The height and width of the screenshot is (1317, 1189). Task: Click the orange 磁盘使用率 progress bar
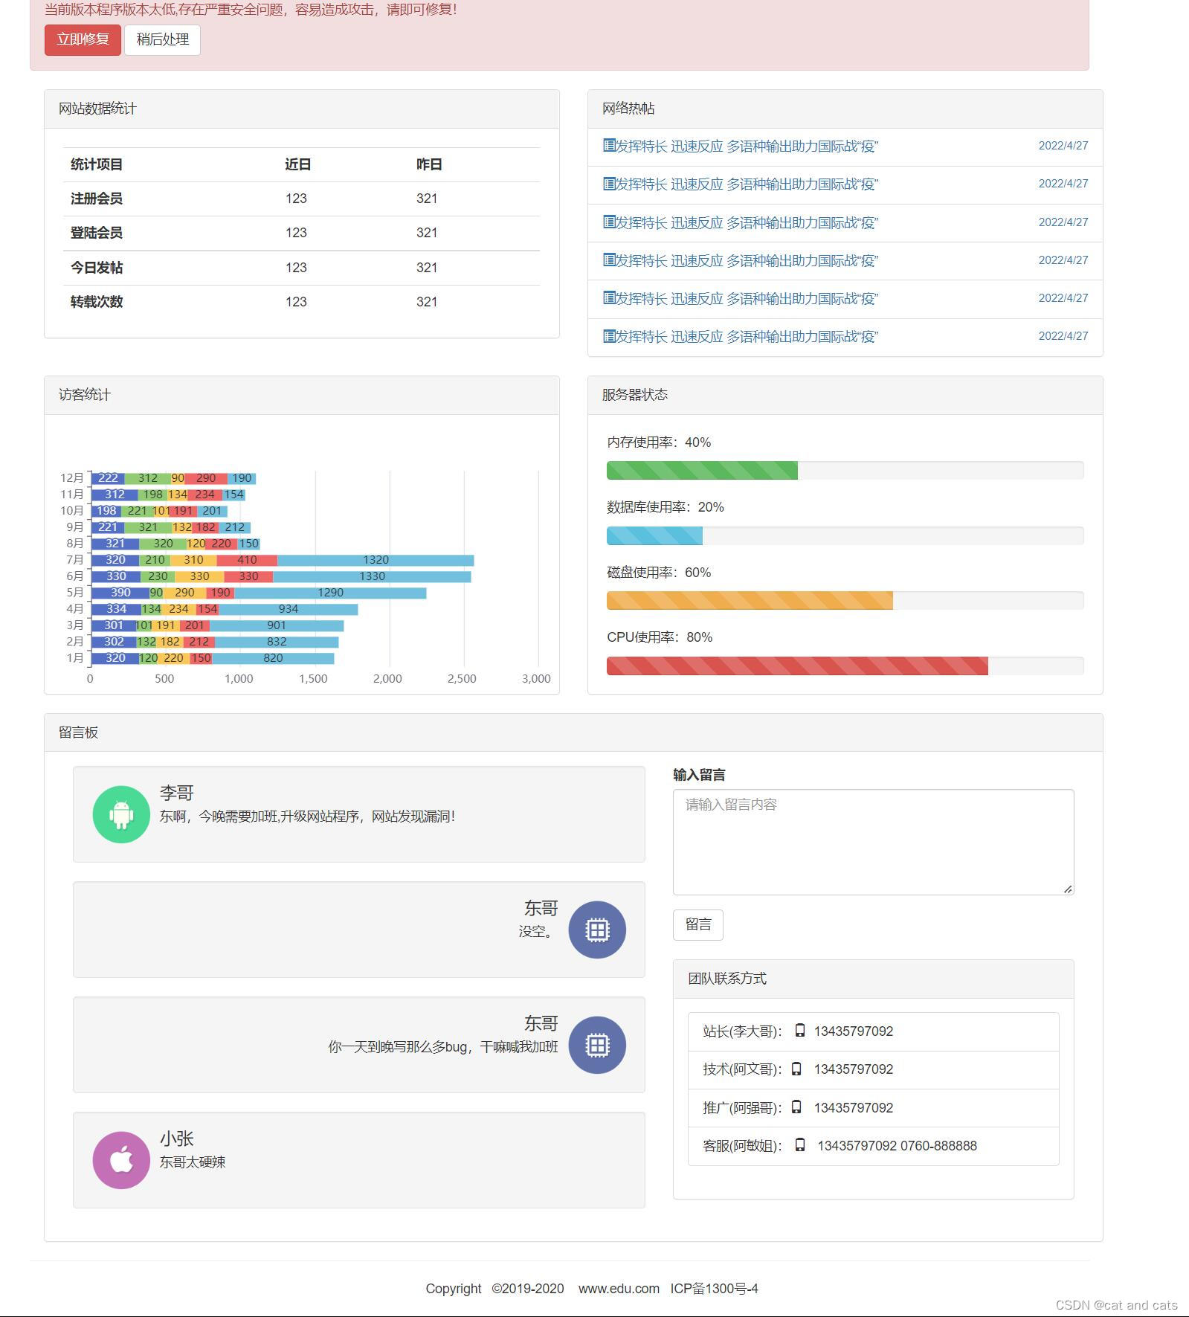coord(750,600)
